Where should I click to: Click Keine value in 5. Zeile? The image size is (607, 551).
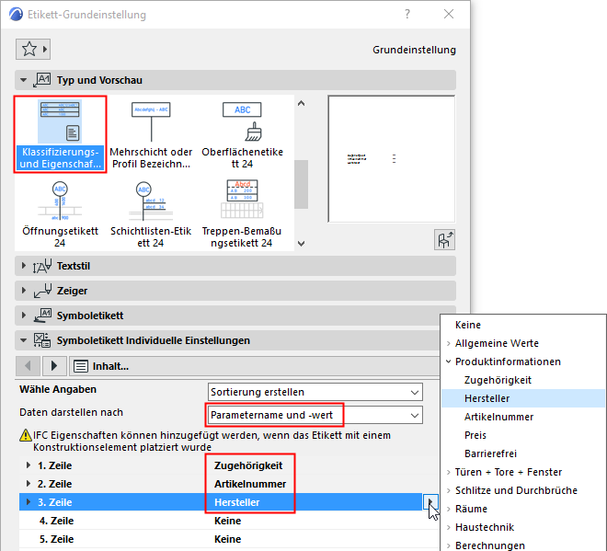click(228, 539)
